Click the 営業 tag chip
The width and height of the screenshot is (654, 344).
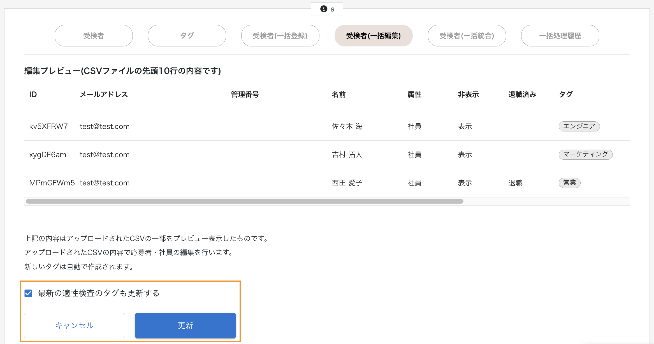pos(569,183)
